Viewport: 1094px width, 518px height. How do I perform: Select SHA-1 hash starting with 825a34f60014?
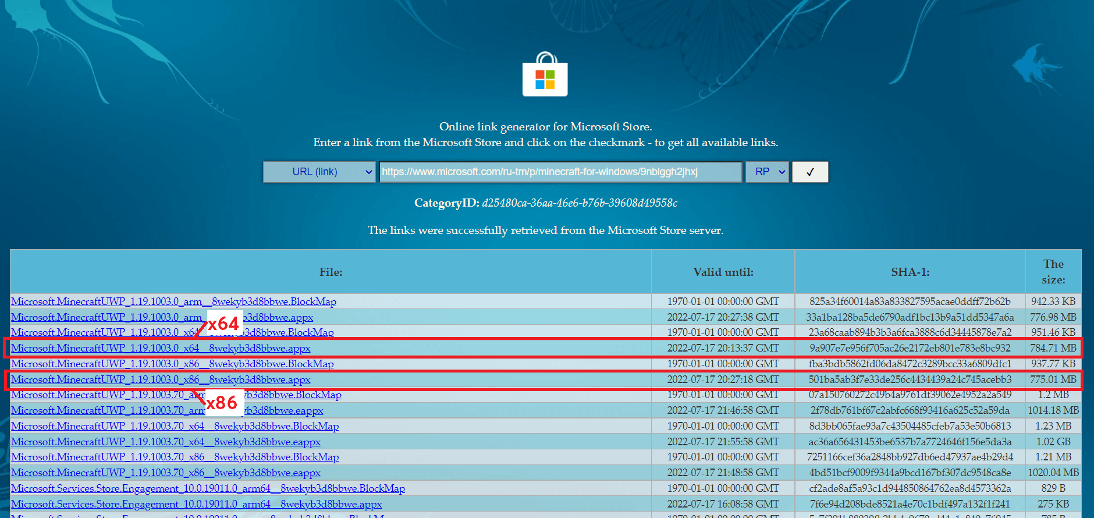[x=910, y=301]
